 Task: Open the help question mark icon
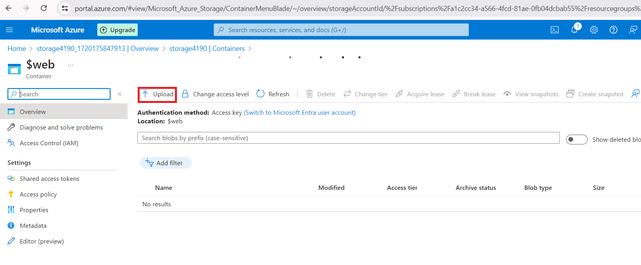click(x=614, y=30)
